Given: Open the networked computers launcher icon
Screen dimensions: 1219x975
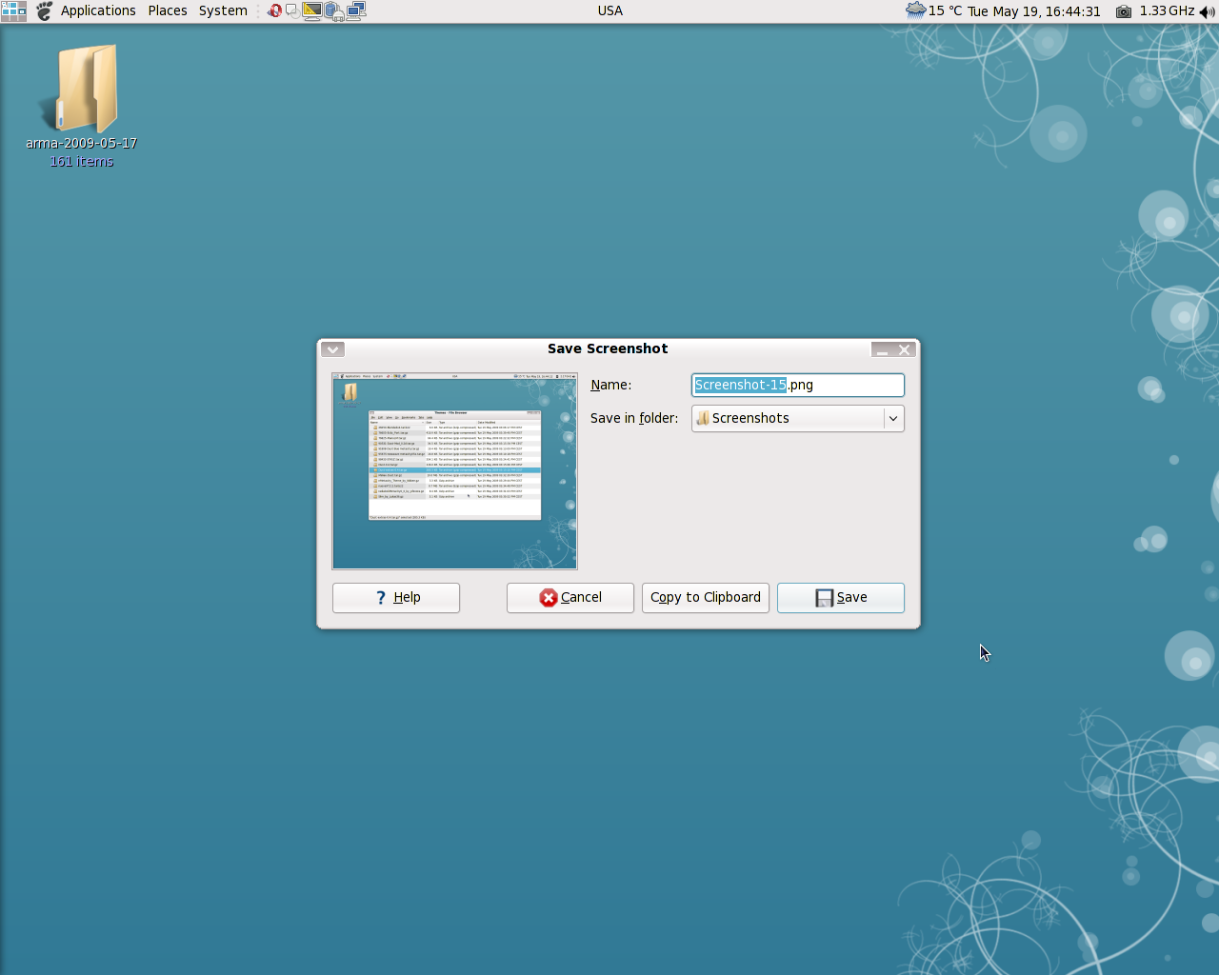Looking at the screenshot, I should point(356,10).
